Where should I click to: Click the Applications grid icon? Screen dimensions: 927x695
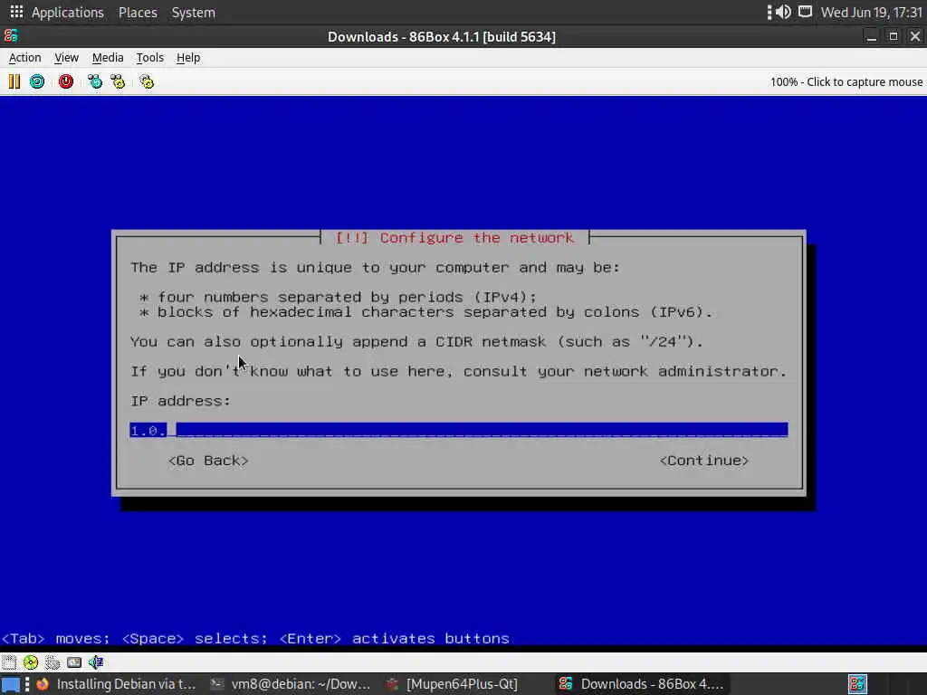(16, 12)
